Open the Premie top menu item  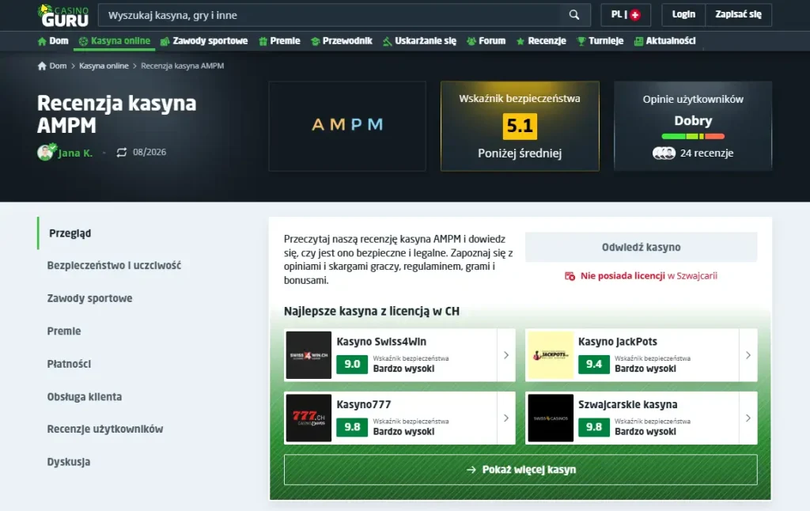point(279,41)
